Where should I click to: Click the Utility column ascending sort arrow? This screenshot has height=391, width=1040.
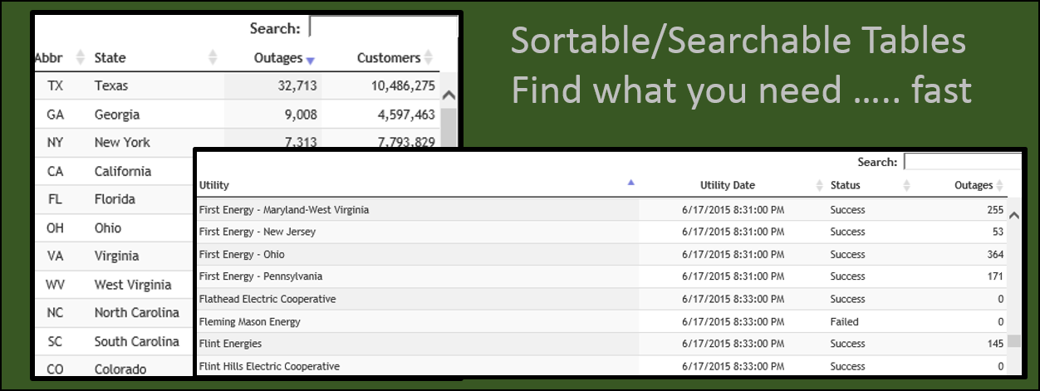(630, 183)
